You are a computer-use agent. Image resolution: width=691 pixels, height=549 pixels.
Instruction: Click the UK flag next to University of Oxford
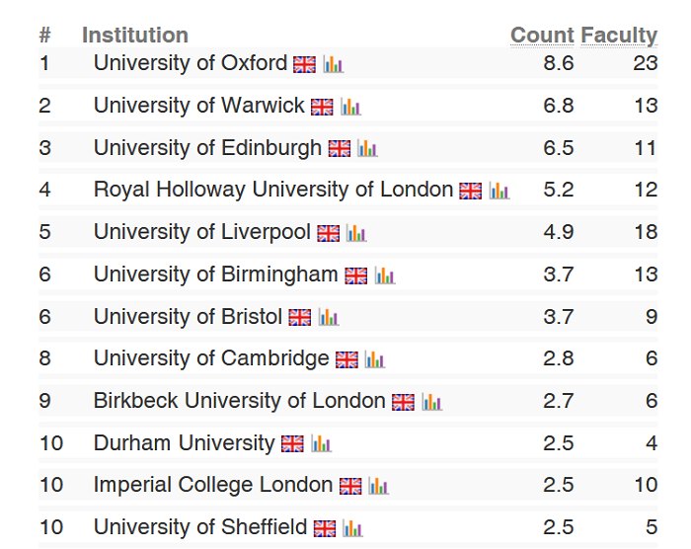click(x=304, y=64)
